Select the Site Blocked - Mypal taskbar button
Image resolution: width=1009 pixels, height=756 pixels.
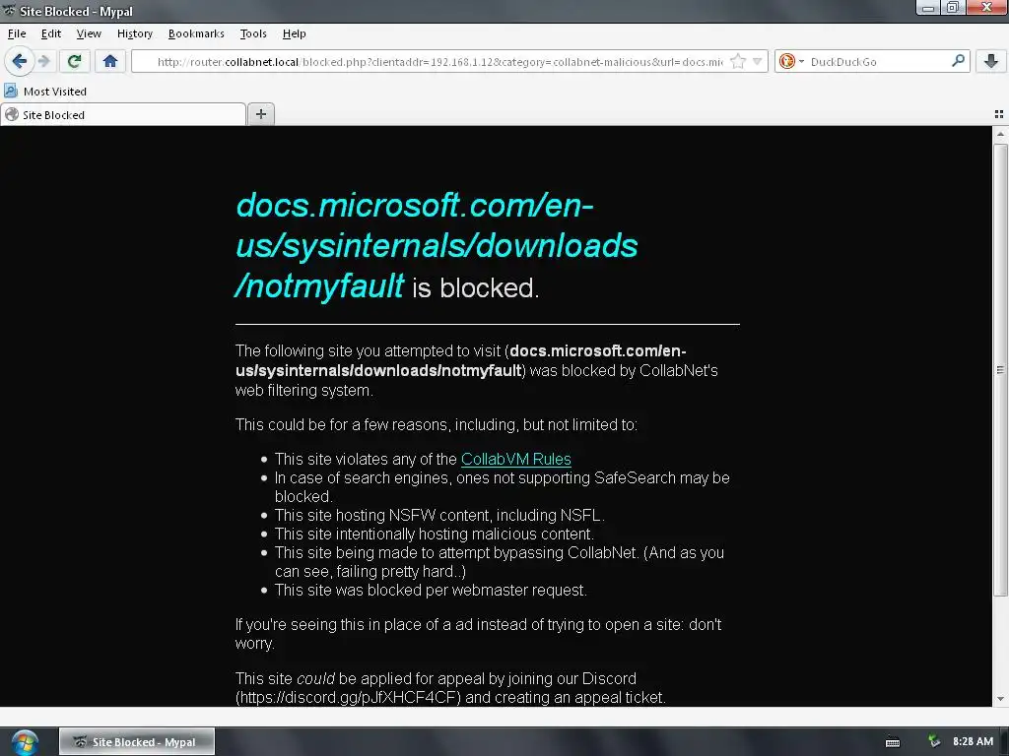[x=136, y=742]
